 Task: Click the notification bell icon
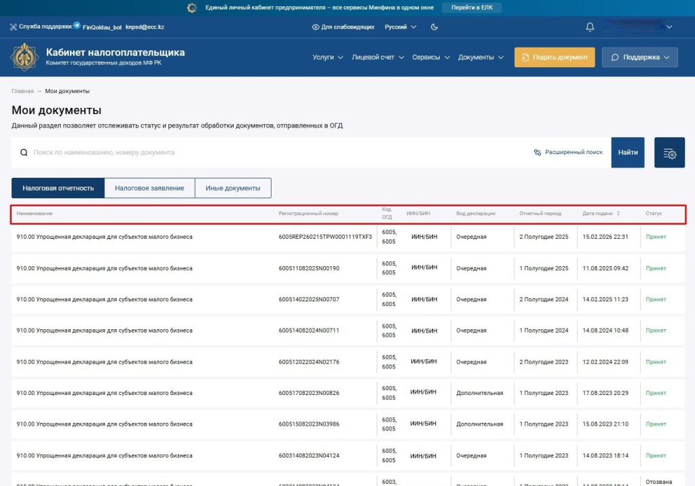(x=590, y=27)
